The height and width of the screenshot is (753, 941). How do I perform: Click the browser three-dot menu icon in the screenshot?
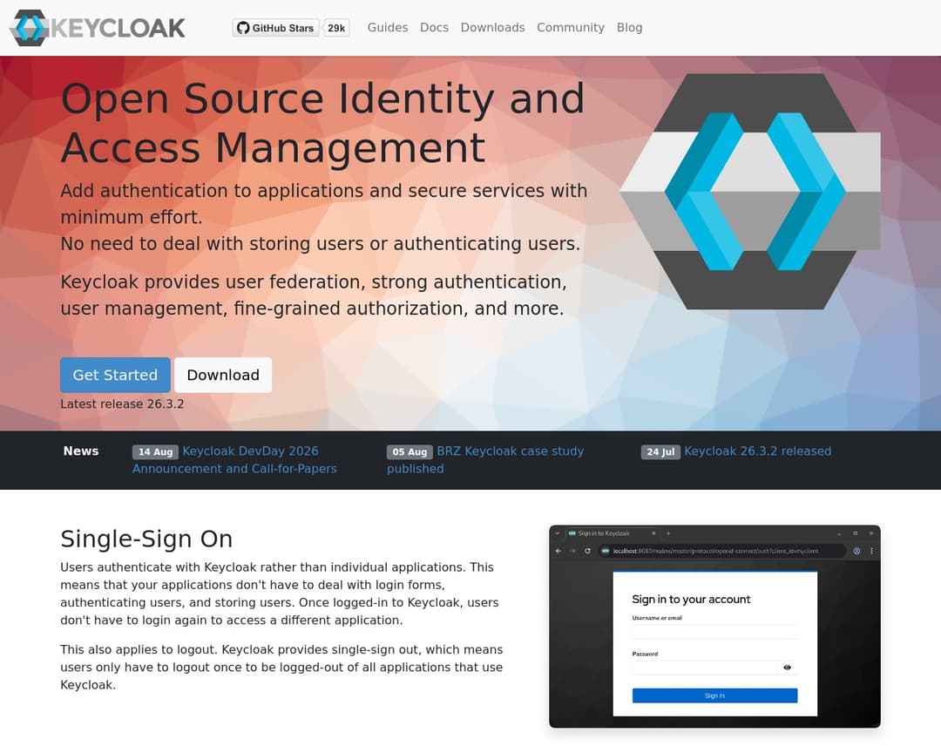(x=871, y=551)
